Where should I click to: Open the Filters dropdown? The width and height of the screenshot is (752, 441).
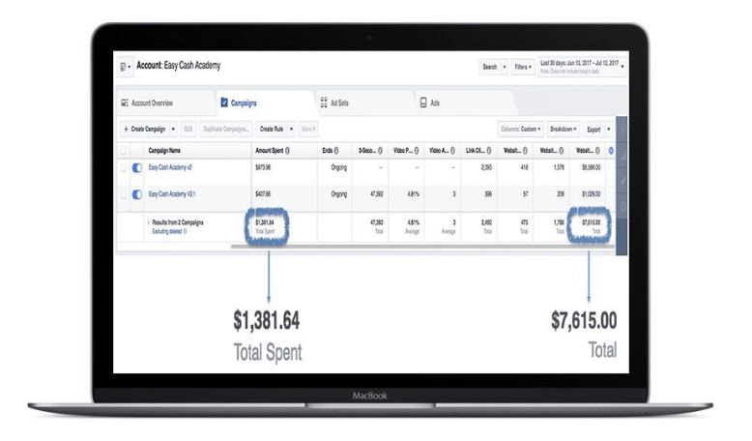click(x=523, y=67)
